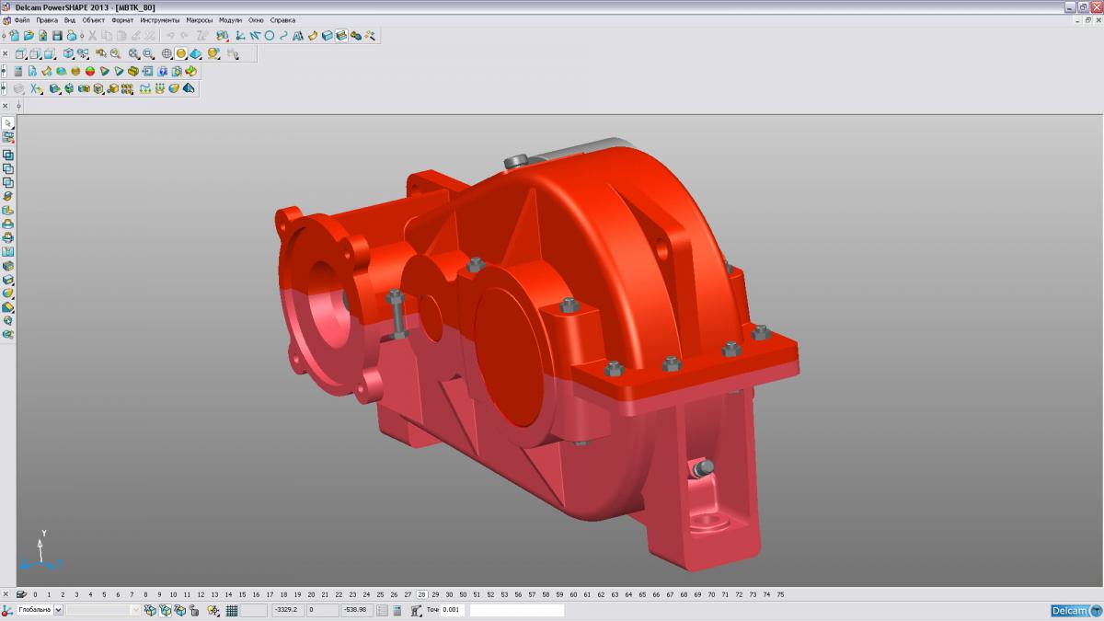1104x621 pixels.
Task: Open the Окно menu
Action: click(x=256, y=19)
